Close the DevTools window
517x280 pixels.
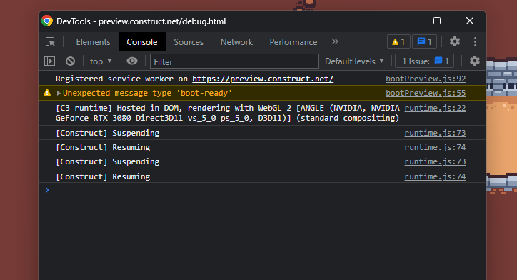[470, 21]
